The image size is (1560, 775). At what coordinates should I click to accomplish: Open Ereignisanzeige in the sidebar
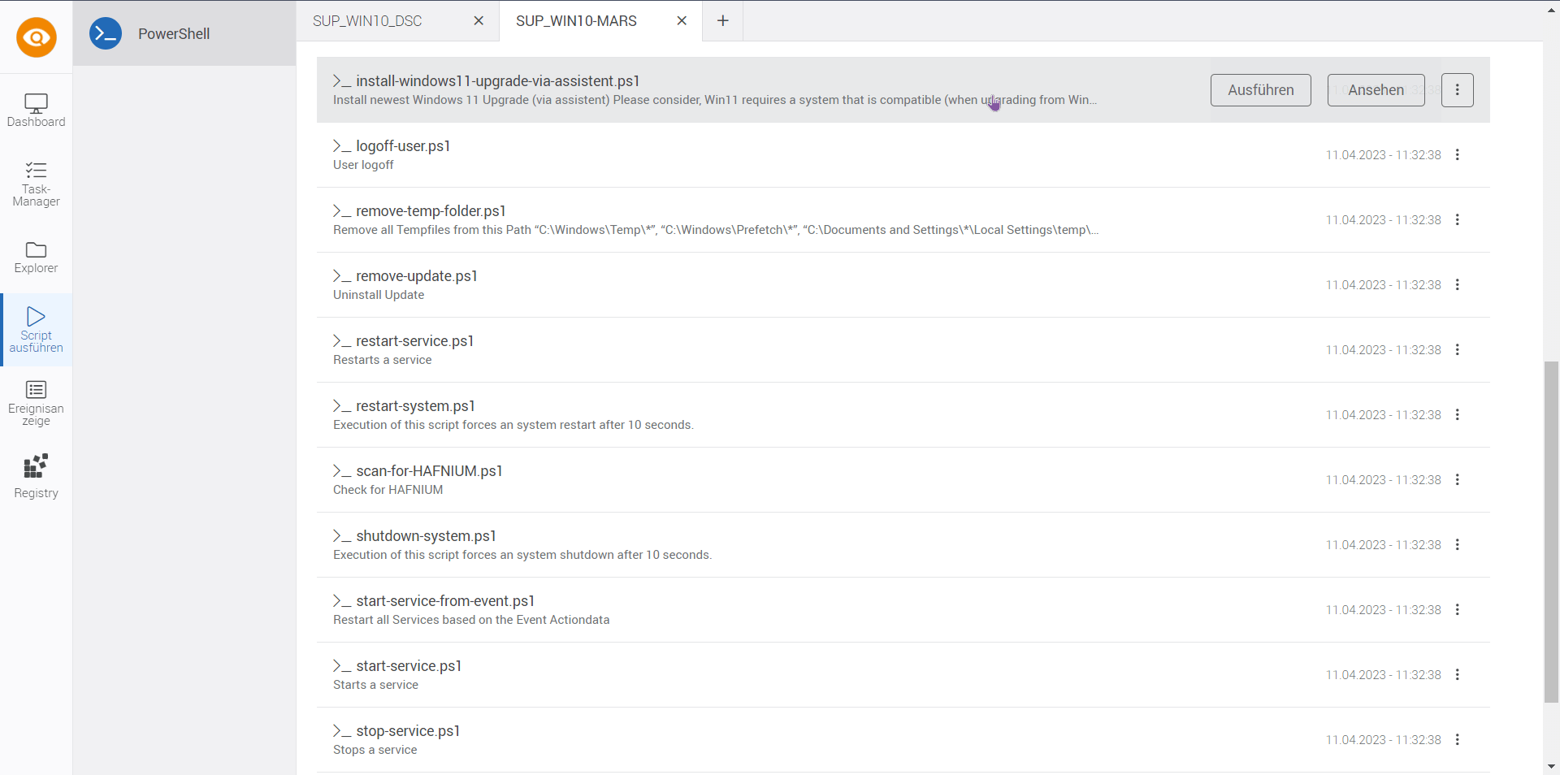coord(36,403)
